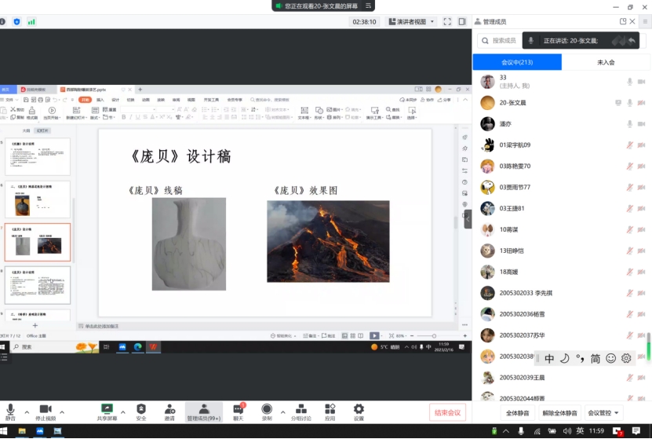Open the menu icon in the viewing banner

tap(369, 5)
